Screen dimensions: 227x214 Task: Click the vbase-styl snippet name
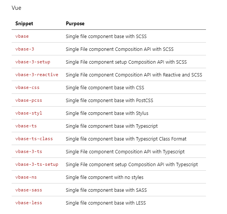pyautogui.click(x=29, y=113)
